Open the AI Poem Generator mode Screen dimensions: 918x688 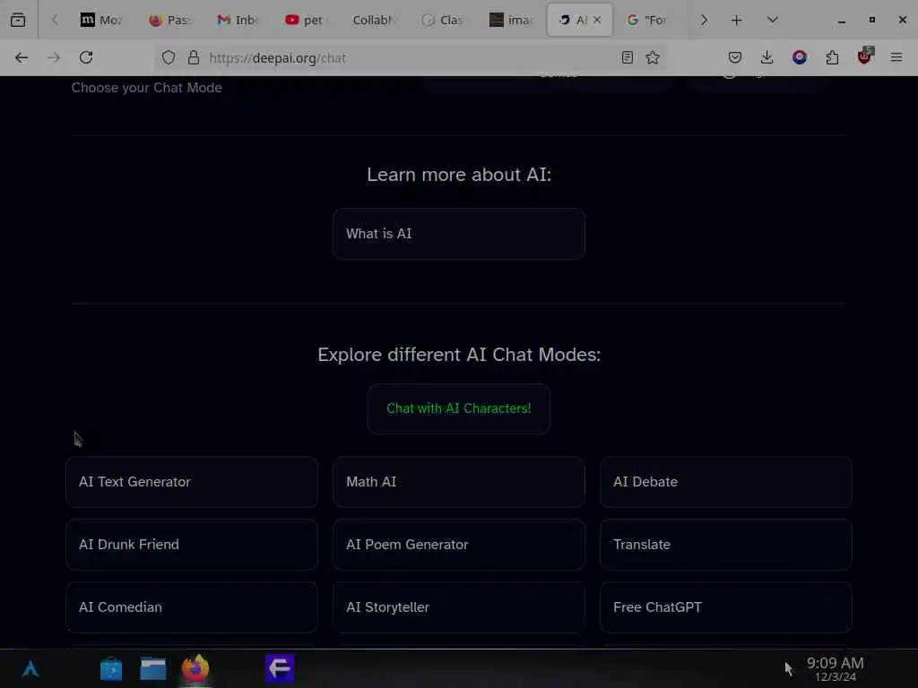point(458,544)
